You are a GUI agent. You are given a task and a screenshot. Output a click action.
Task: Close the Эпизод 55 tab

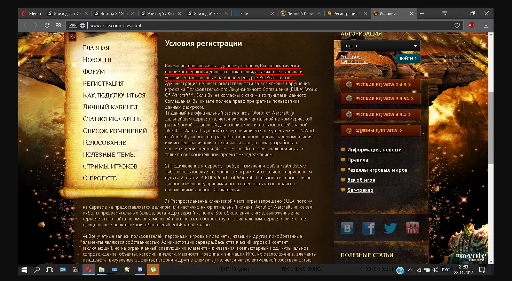click(86, 14)
